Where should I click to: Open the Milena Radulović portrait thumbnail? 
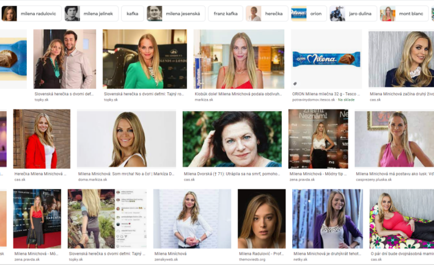click(x=262, y=219)
